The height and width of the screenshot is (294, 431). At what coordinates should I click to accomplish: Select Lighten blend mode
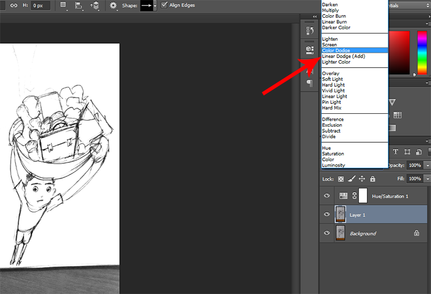[x=354, y=39]
